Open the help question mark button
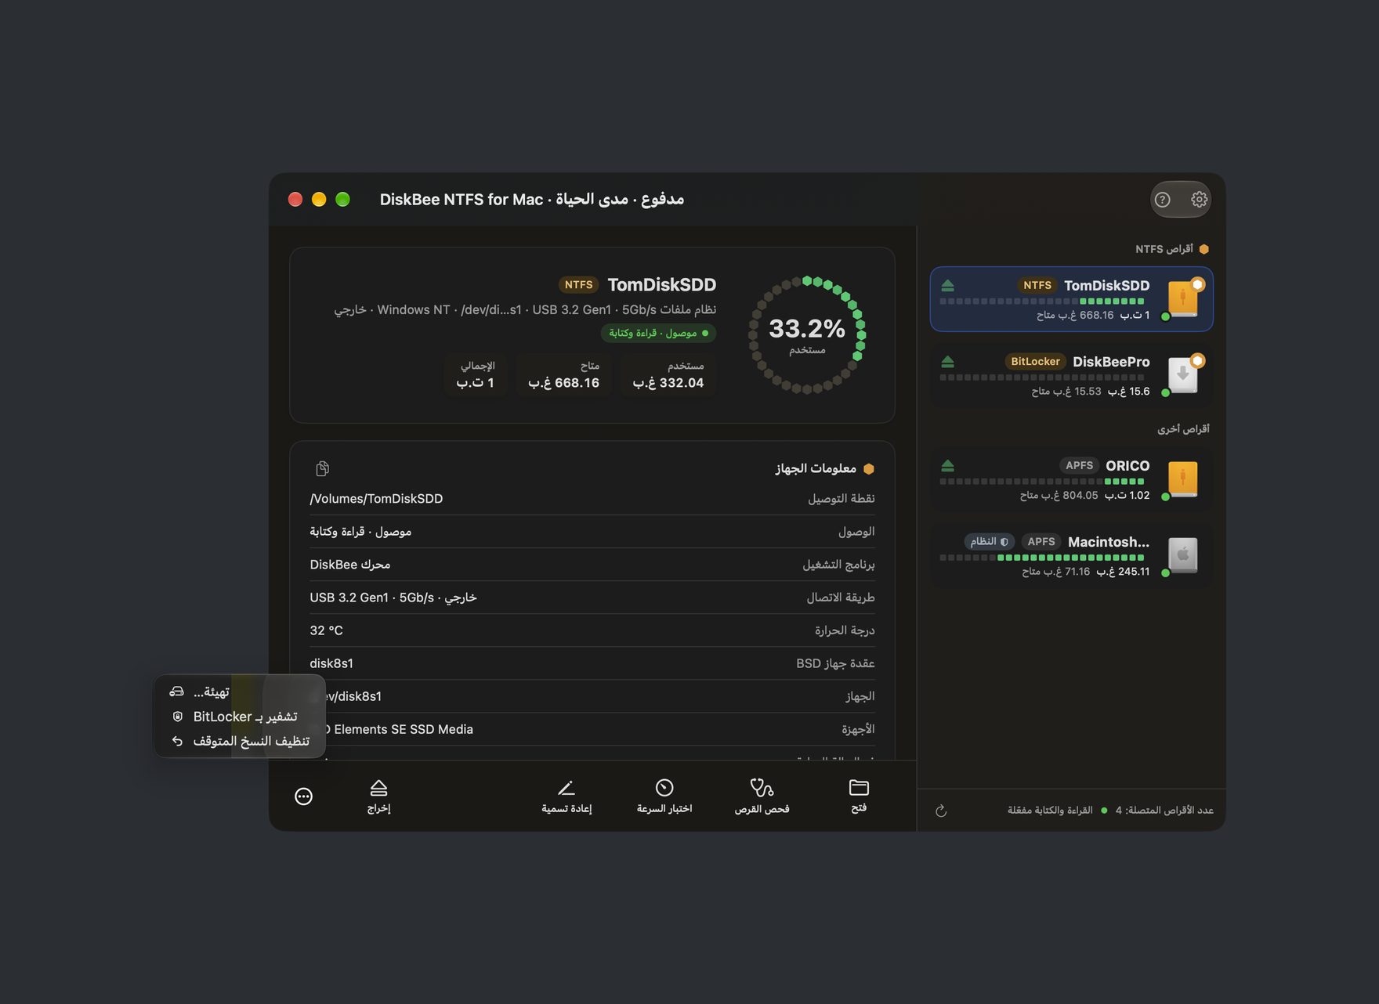 click(x=1163, y=200)
